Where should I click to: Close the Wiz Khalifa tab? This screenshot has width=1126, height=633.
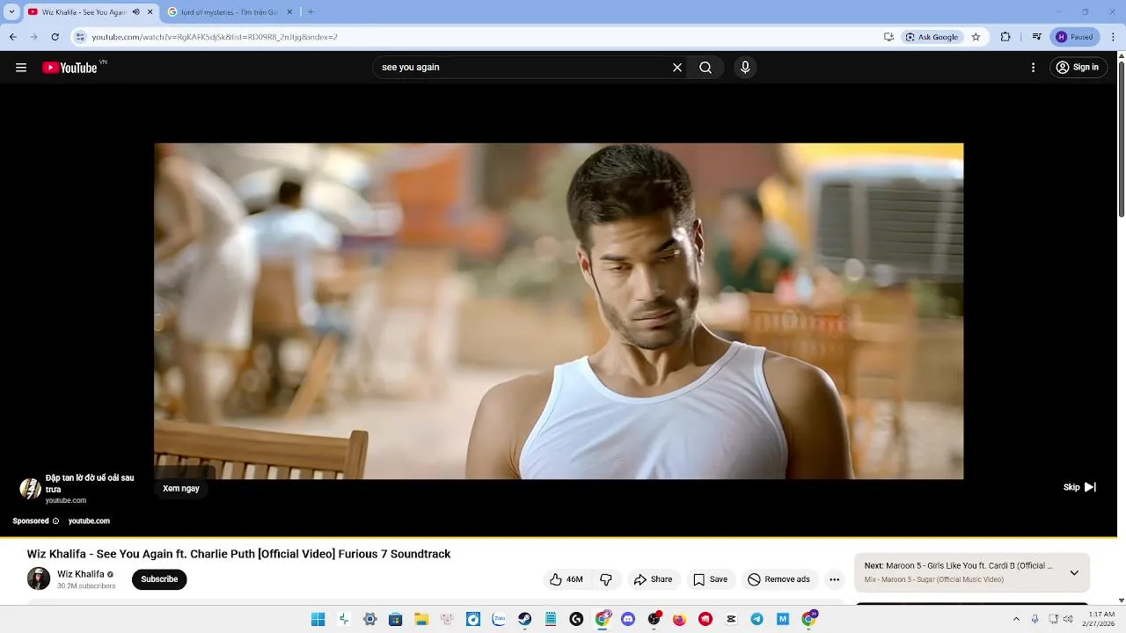point(150,12)
